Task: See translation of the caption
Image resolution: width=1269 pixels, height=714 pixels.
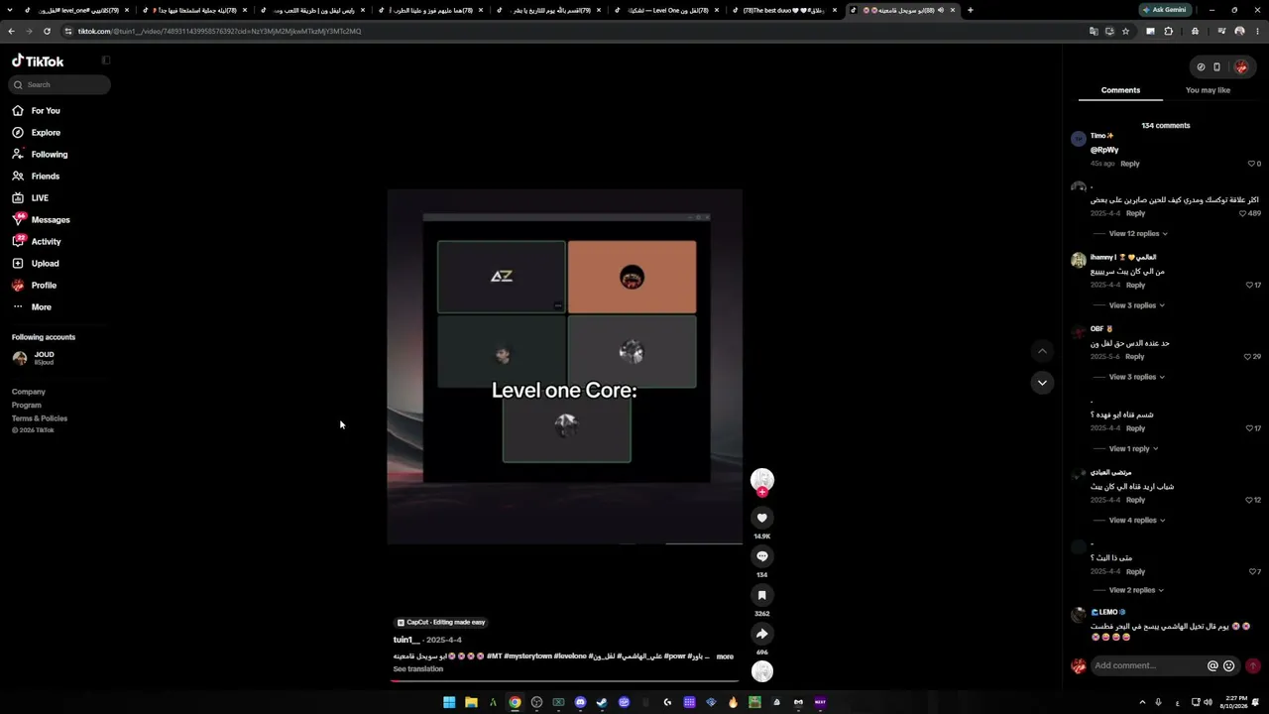Action: (418, 669)
